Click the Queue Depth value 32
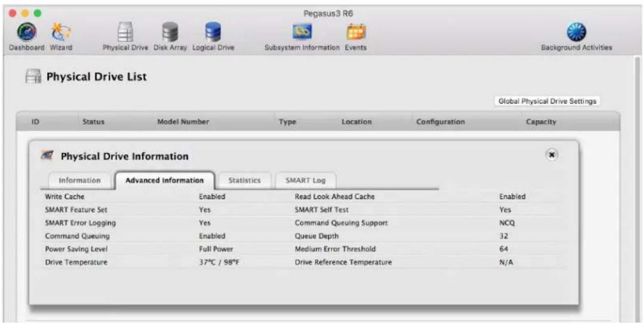643x323 pixels. click(x=504, y=236)
